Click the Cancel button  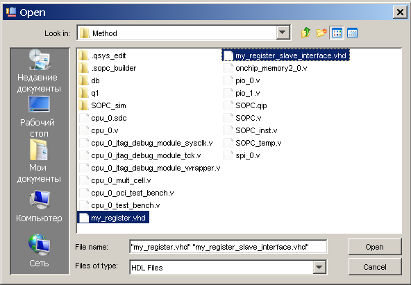click(x=375, y=267)
